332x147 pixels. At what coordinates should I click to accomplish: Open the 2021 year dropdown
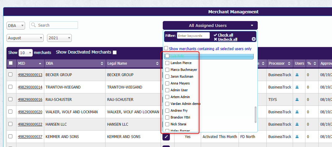pyautogui.click(x=59, y=38)
